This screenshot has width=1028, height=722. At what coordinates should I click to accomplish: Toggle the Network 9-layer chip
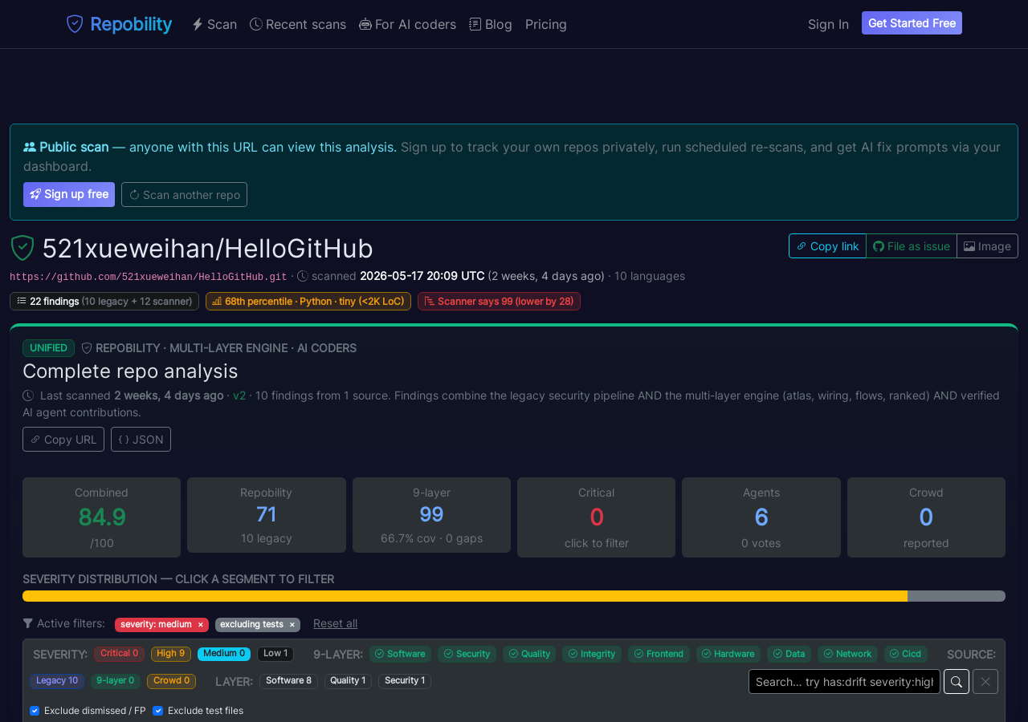847,654
